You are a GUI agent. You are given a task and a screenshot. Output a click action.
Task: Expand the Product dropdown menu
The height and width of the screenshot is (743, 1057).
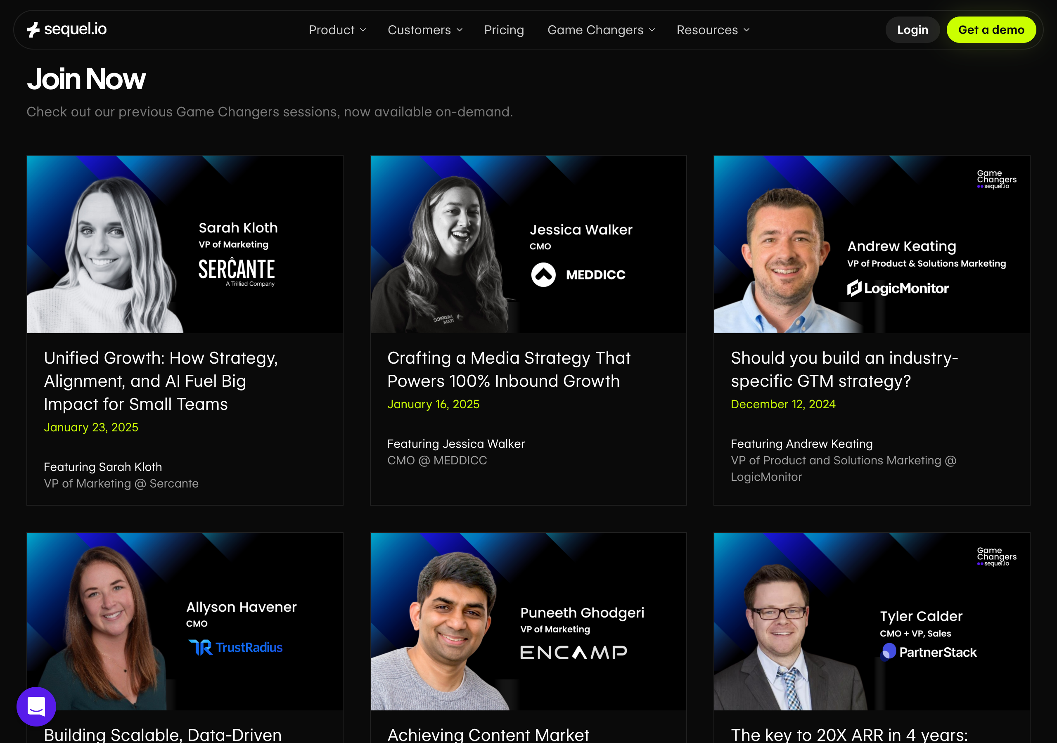click(337, 29)
